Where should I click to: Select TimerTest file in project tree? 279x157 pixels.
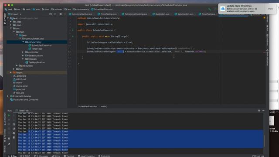tap(35, 49)
